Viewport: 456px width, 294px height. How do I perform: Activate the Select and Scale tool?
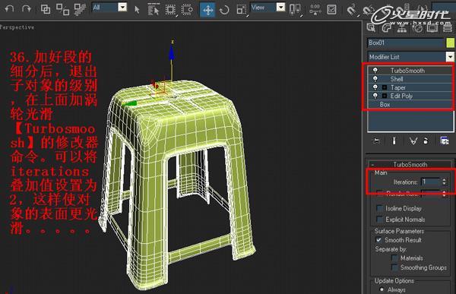(x=241, y=10)
